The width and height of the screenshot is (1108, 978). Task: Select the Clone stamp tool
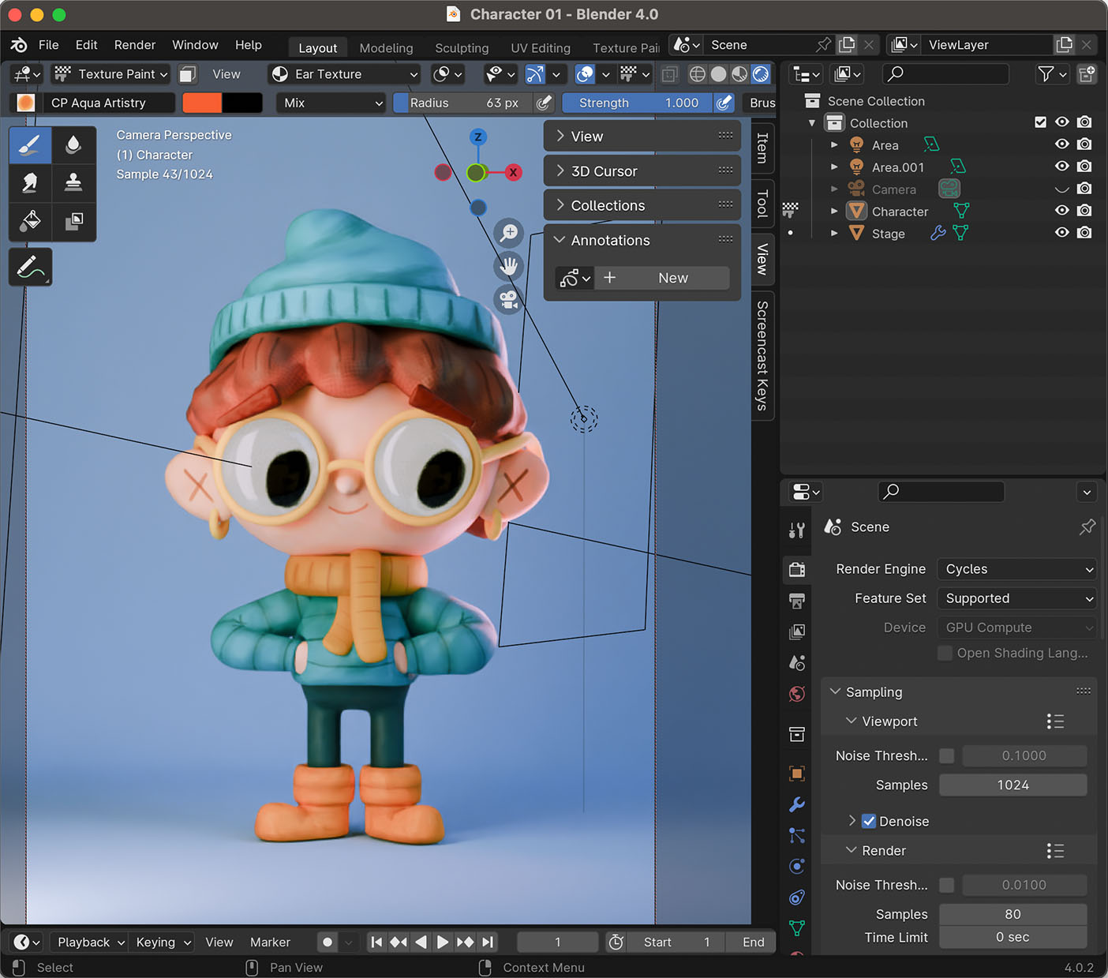click(x=73, y=183)
